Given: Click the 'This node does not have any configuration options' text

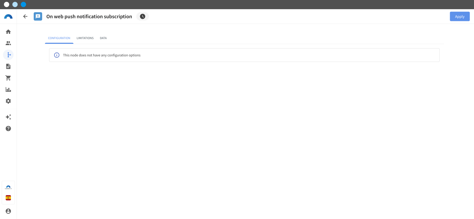Looking at the screenshot, I should [102, 55].
